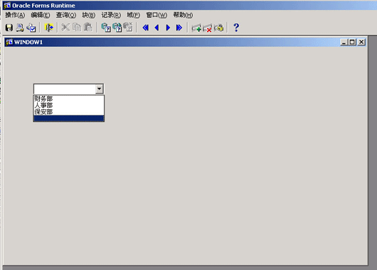Click the Exit door icon
The width and height of the screenshot is (377, 270).
pos(49,28)
